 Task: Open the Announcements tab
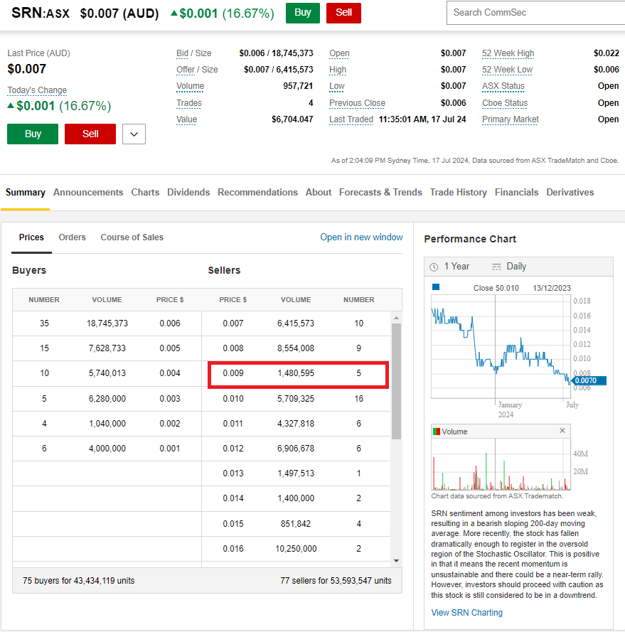click(x=88, y=192)
